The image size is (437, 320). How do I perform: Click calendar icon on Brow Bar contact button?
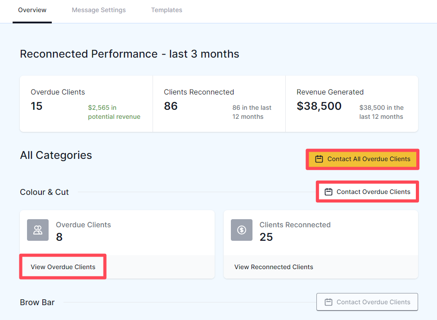329,302
